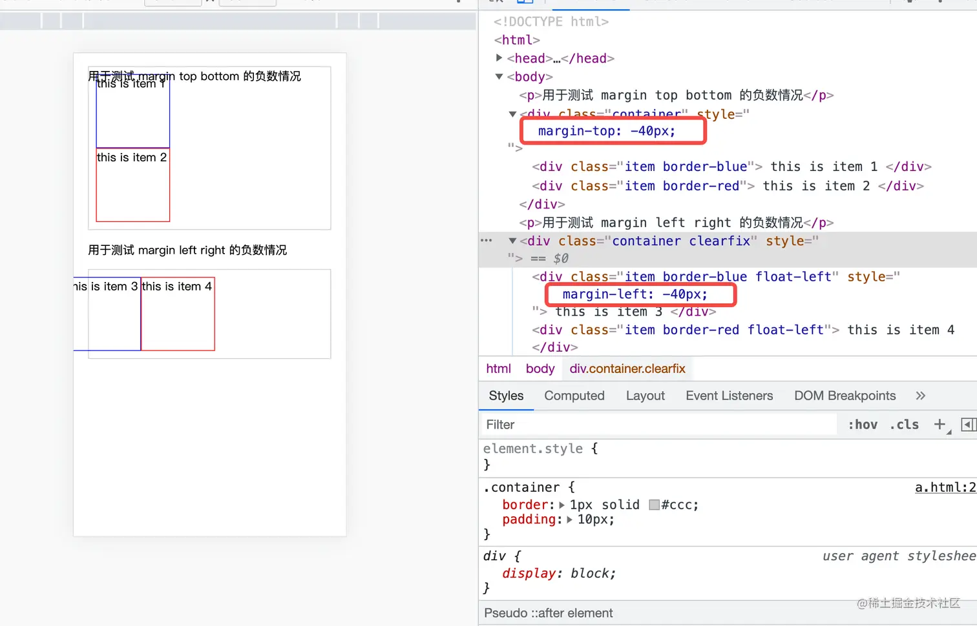Select html in the breadcrumb bar
This screenshot has height=626, width=977.
498,369
